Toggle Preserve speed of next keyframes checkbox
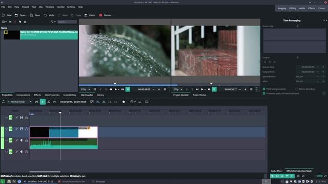328x184 pixels. pos(264,94)
